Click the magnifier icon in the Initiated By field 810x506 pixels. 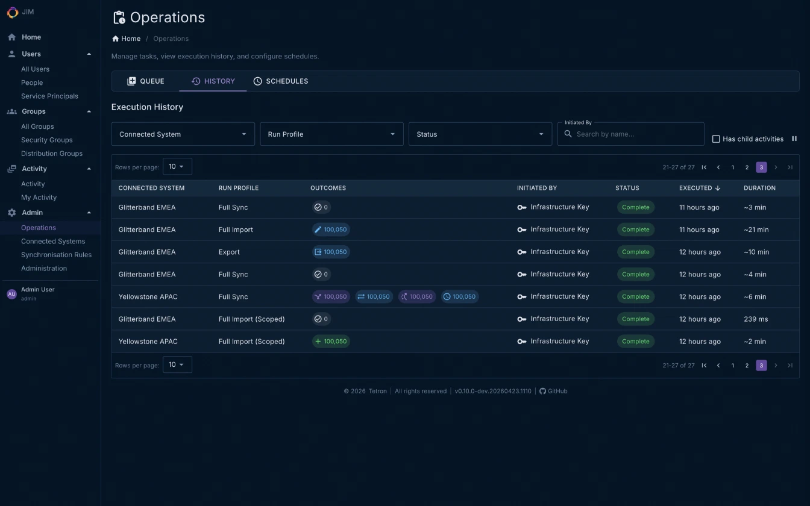[567, 134]
